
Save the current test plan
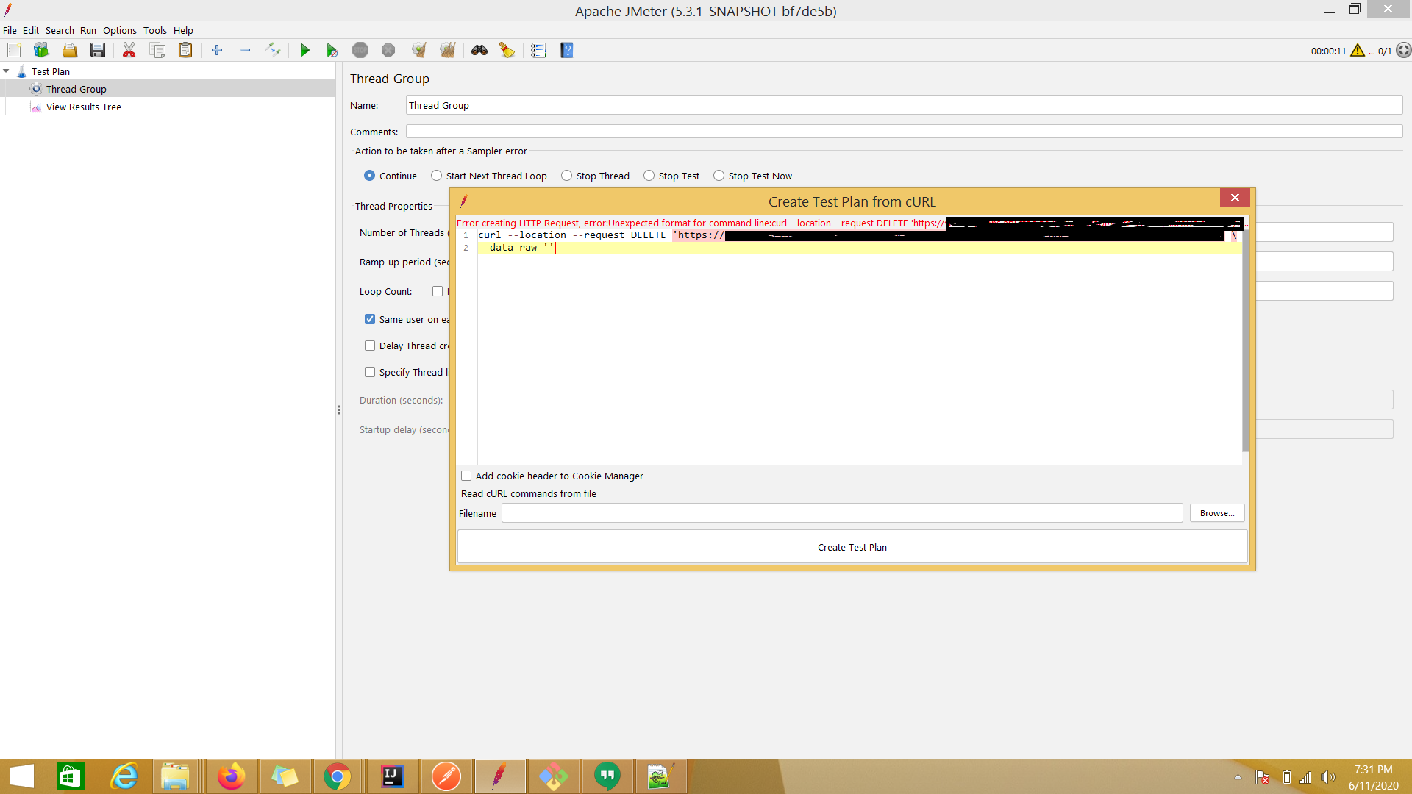pyautogui.click(x=98, y=50)
